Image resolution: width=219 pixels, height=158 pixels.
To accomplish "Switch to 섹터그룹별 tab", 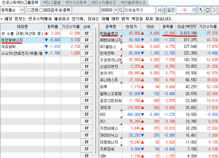I will pos(52,2).
